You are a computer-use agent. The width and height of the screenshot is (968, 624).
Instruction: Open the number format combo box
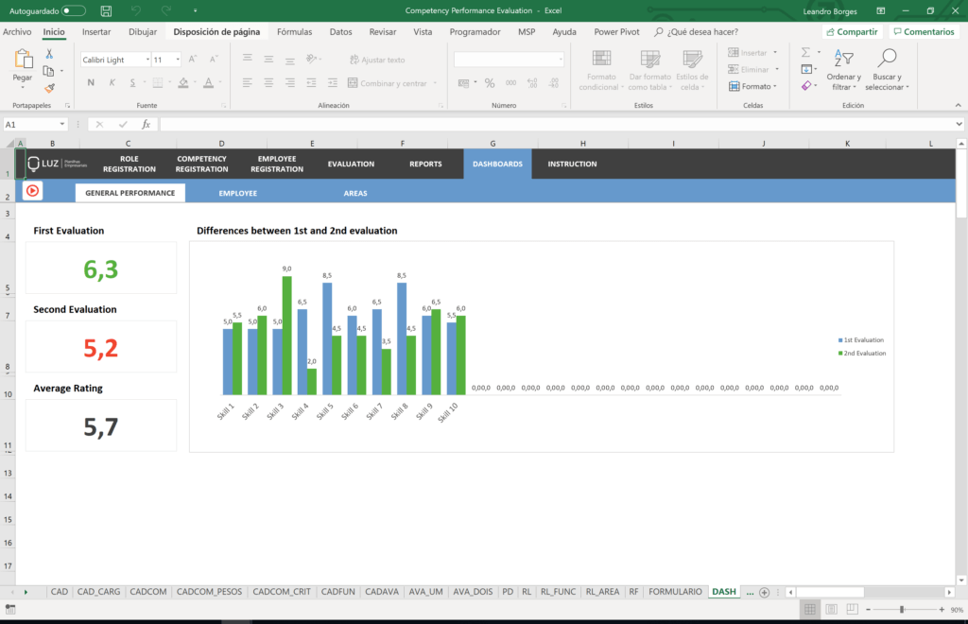pos(509,59)
